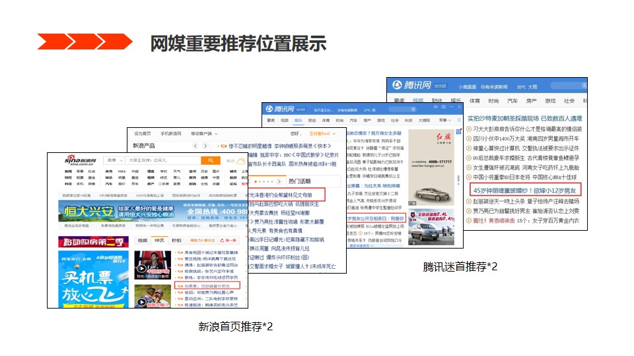The image size is (634, 356).
Task: Open highlighted headline 45岁钟丽缇重披婚纱
Action: click(525, 191)
